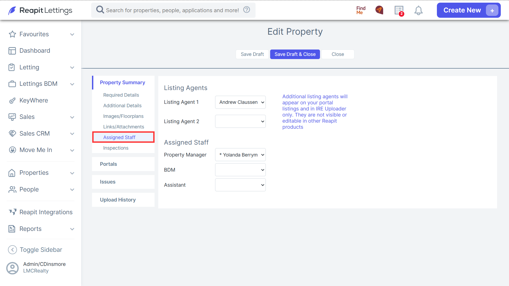Click the Close button
Image resolution: width=509 pixels, height=286 pixels.
[338, 54]
